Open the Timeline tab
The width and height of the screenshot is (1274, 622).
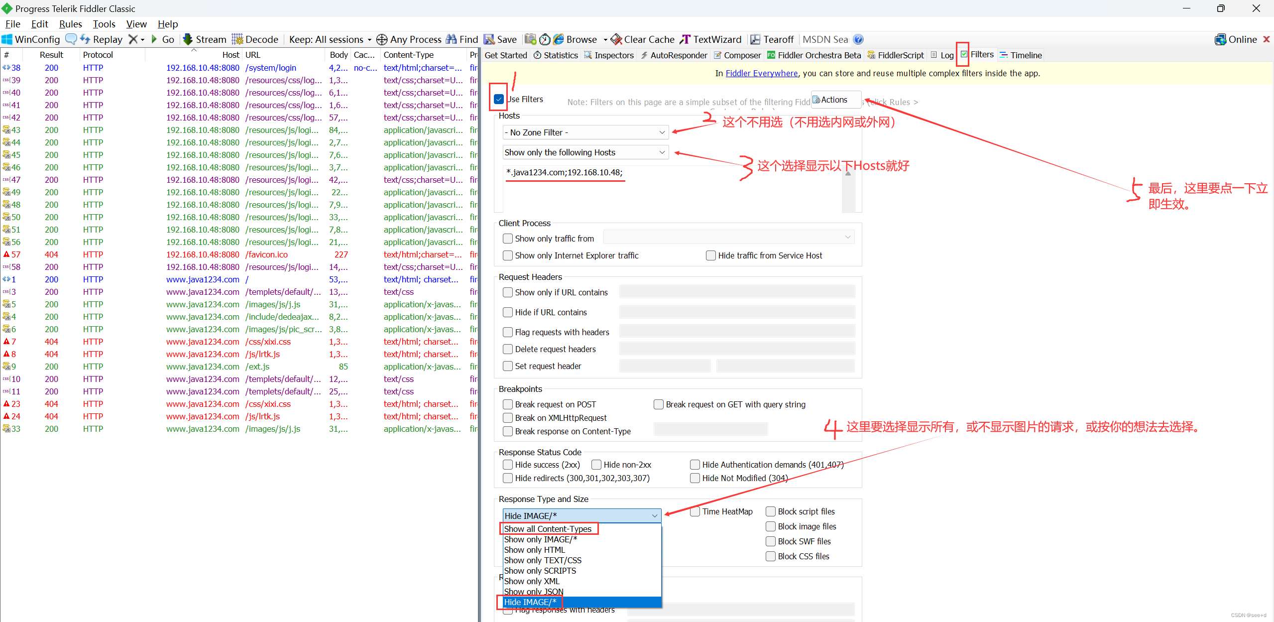pos(1021,55)
